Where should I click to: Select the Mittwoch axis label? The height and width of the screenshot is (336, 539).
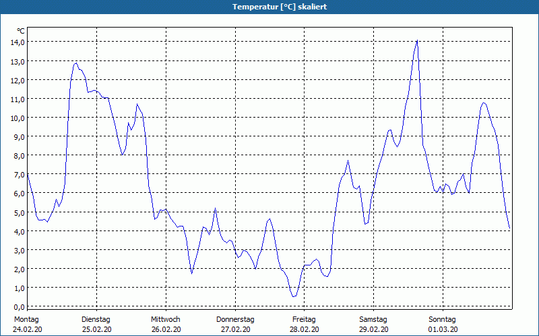165,319
